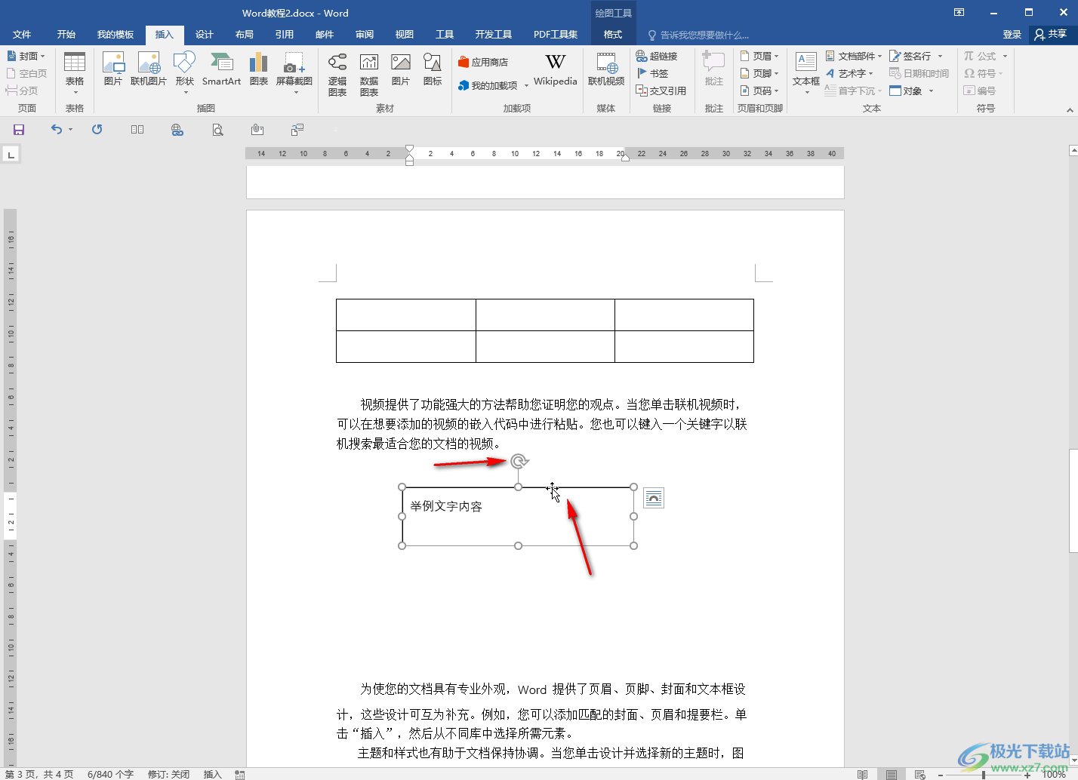Switch to web layout view in status bar

tap(919, 774)
